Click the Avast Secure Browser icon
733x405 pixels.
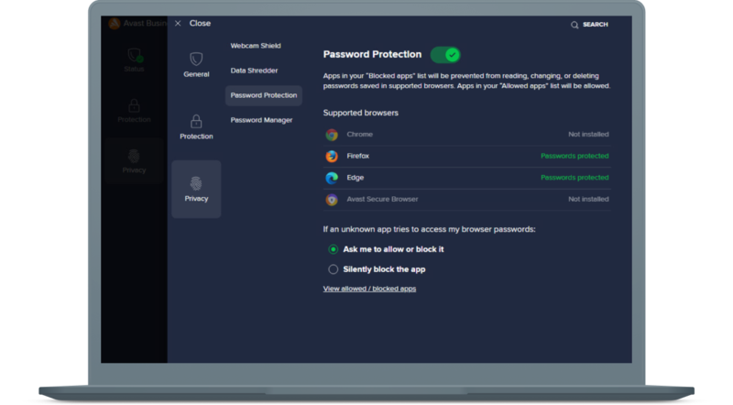tap(332, 199)
